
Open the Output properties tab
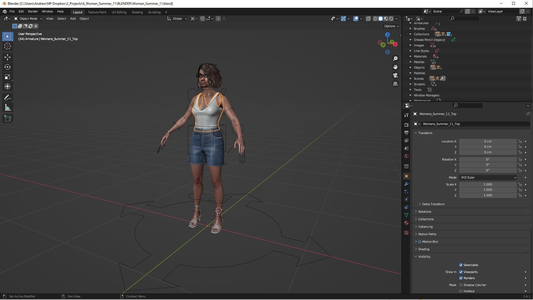(406, 133)
